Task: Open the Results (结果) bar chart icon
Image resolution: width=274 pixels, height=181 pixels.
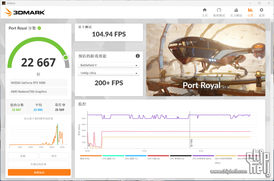Action: (250, 10)
